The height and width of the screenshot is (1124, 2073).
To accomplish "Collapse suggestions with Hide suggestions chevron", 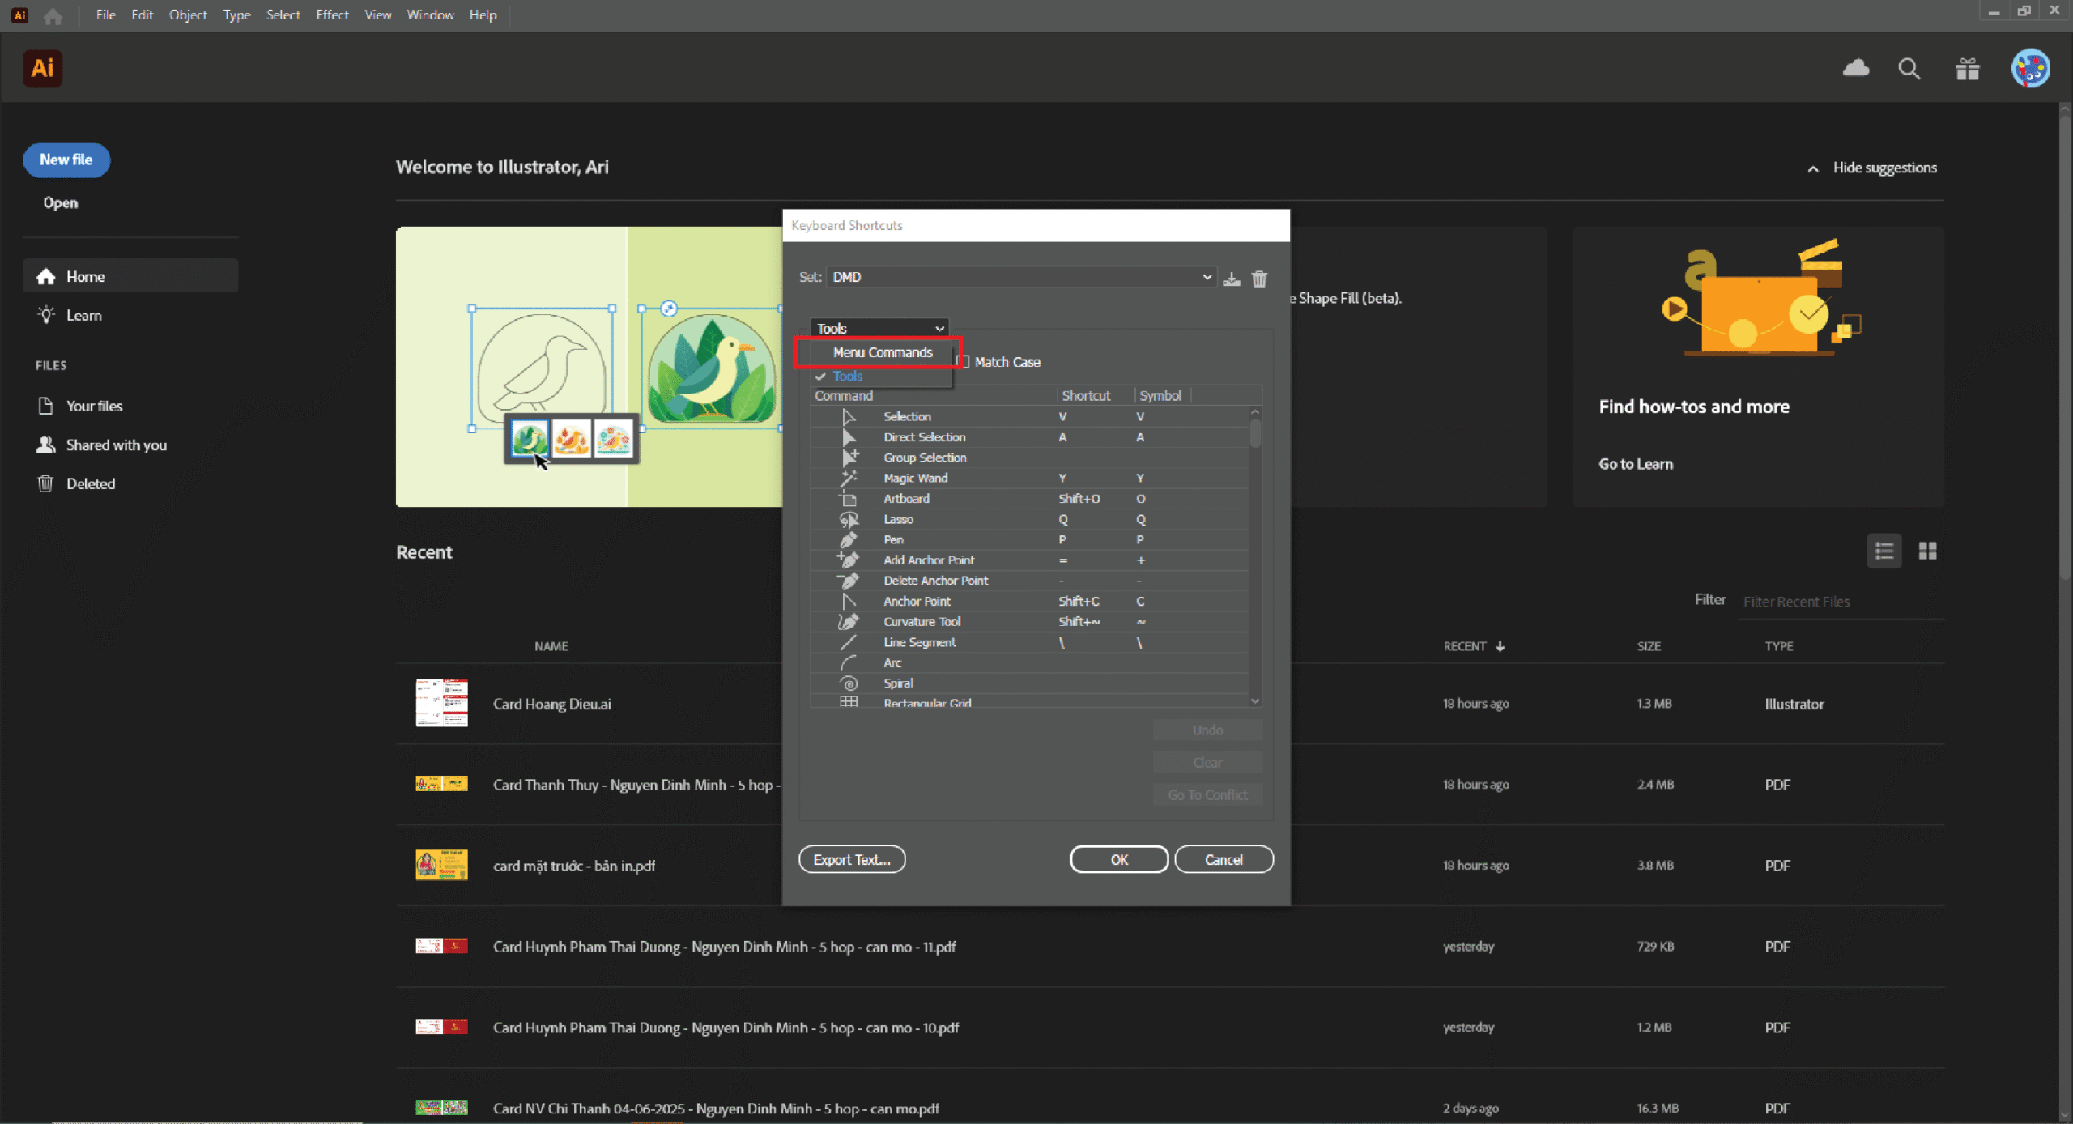I will click(1813, 168).
